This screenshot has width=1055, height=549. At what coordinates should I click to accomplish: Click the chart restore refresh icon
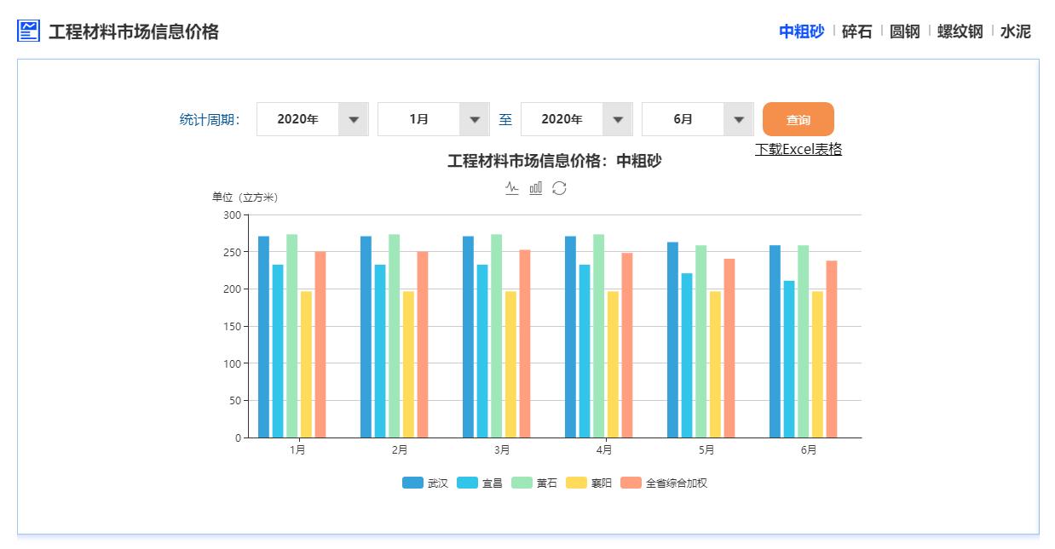(x=559, y=188)
